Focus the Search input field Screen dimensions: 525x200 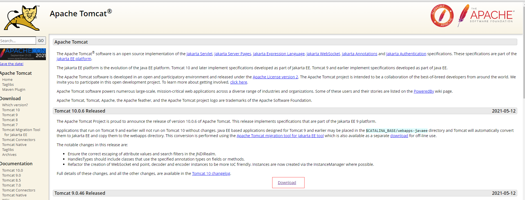18,41
